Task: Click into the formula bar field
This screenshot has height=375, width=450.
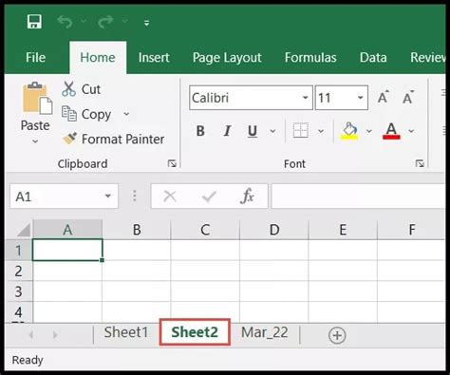Action: click(x=358, y=197)
